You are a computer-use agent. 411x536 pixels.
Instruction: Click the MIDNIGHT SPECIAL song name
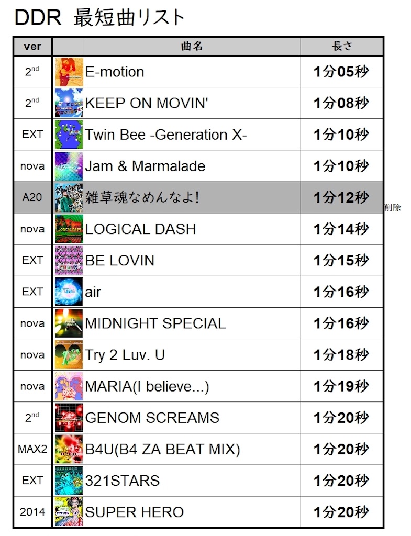[x=155, y=323]
